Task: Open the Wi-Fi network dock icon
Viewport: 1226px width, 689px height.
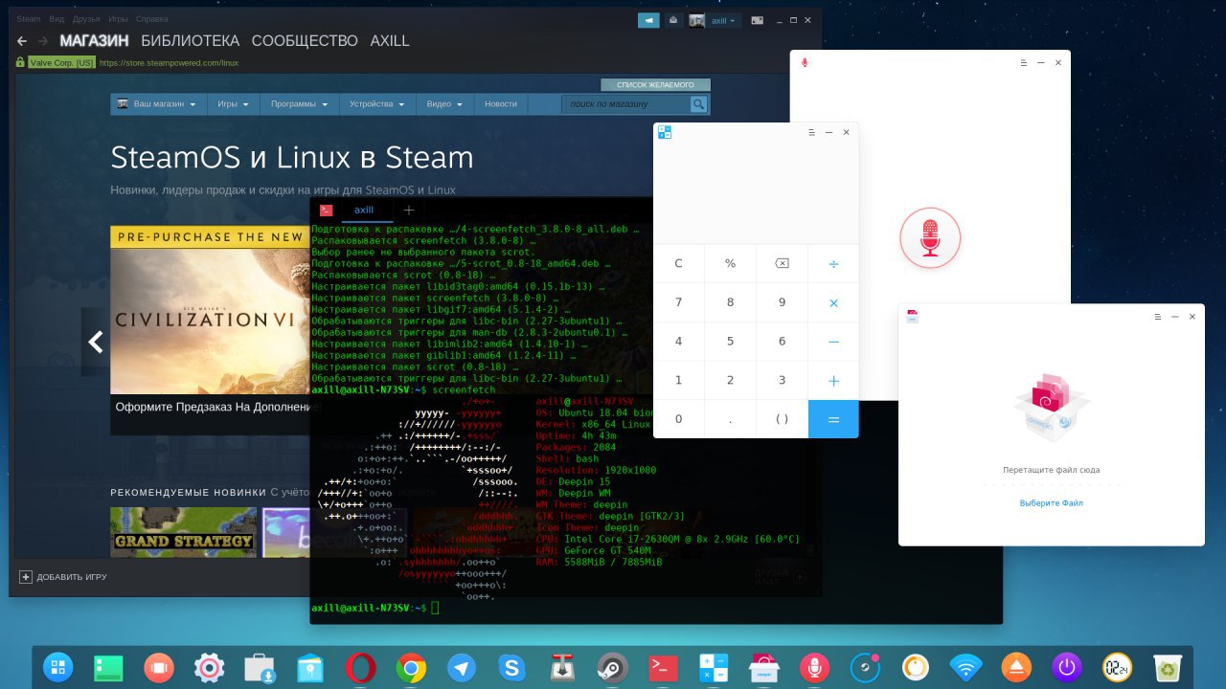Action: pos(965,667)
